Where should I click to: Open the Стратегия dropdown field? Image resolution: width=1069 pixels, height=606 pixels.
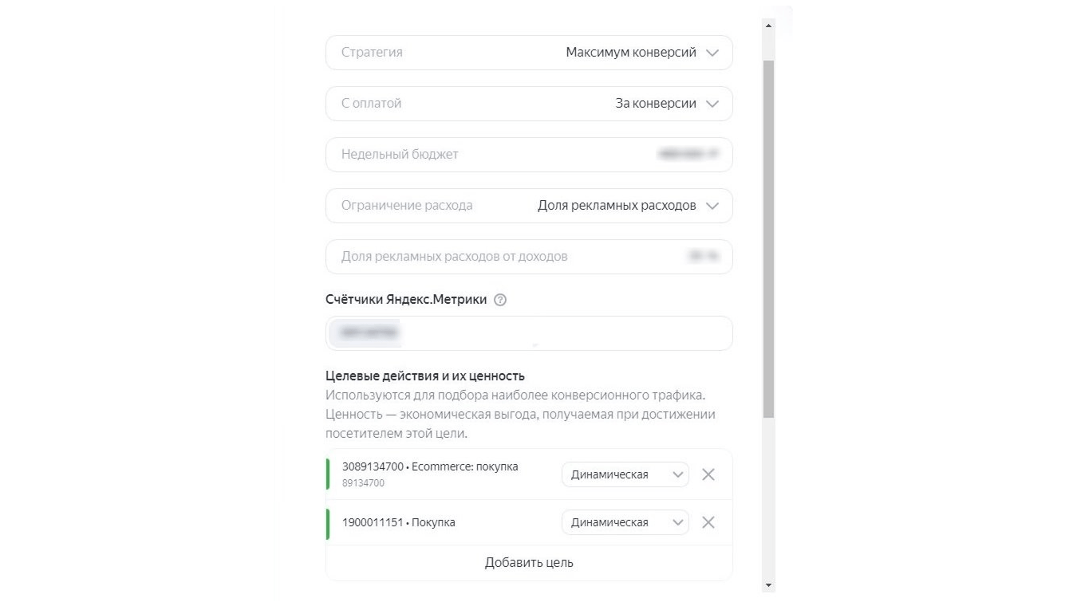528,53
